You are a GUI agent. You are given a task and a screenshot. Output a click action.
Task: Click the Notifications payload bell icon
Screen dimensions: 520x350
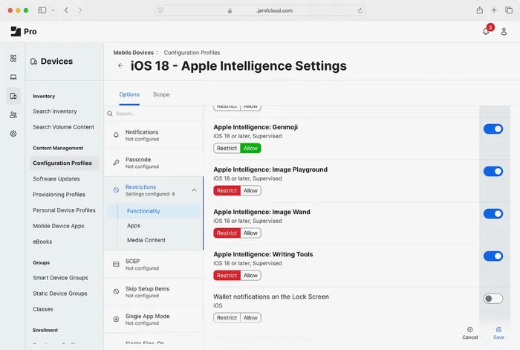[116, 135]
